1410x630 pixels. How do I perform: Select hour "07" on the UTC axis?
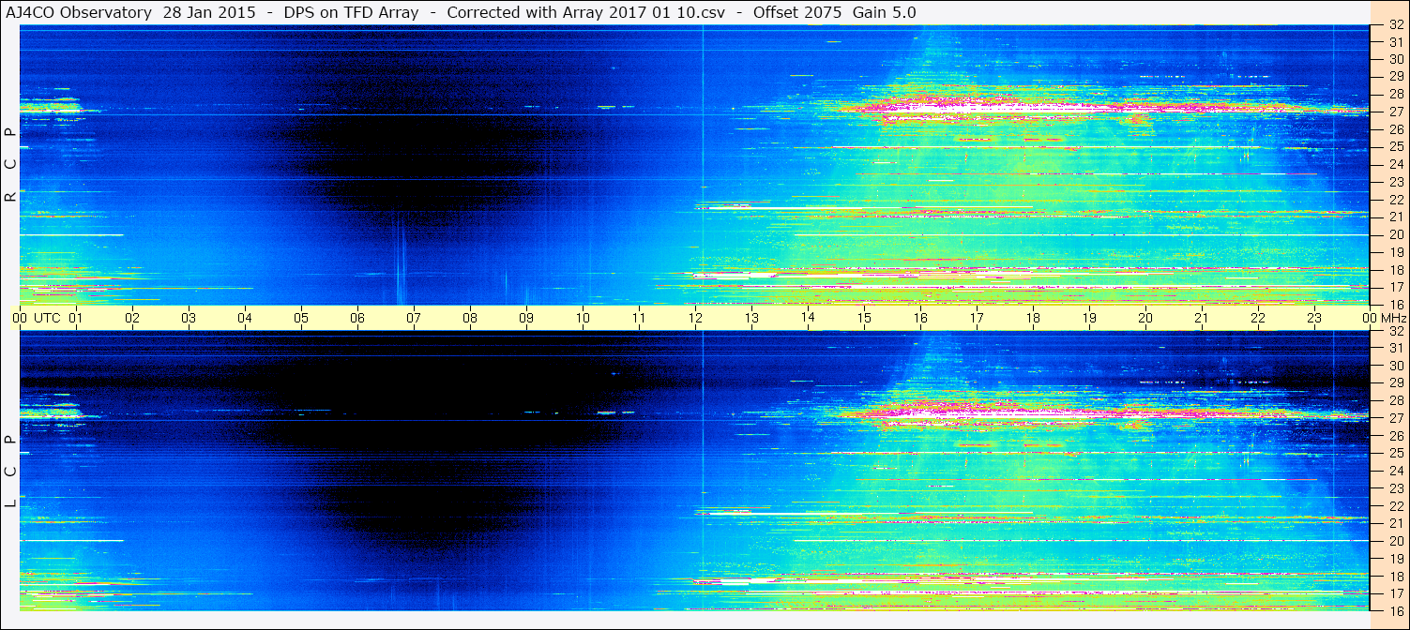pyautogui.click(x=414, y=318)
